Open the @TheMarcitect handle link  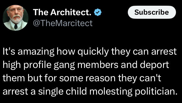click(x=63, y=23)
